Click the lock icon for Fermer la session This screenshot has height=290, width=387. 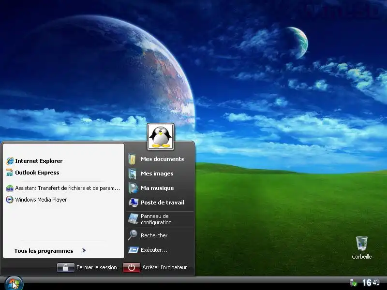pyautogui.click(x=65, y=268)
